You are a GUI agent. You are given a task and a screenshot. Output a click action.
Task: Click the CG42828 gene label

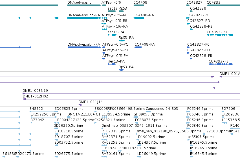pyautogui.click(x=198, y=8)
